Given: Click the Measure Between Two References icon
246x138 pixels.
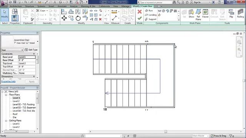Looking at the screenshot, I should click(x=115, y=18).
